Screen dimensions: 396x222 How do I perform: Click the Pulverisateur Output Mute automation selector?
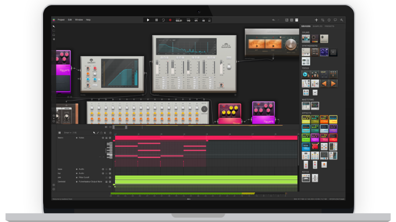click(90, 182)
